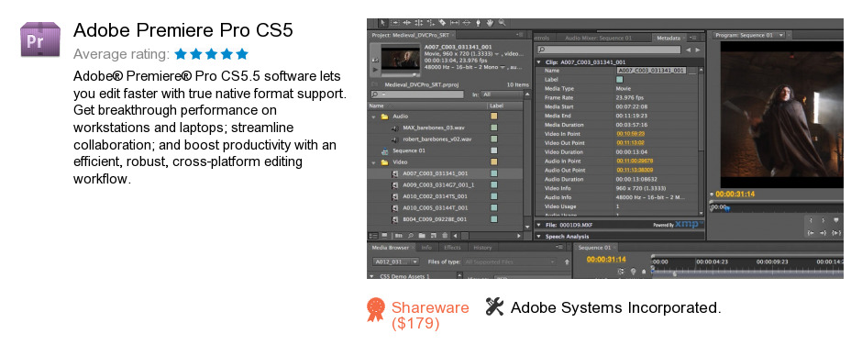
Task: Switch to the Info tab
Action: click(x=426, y=248)
